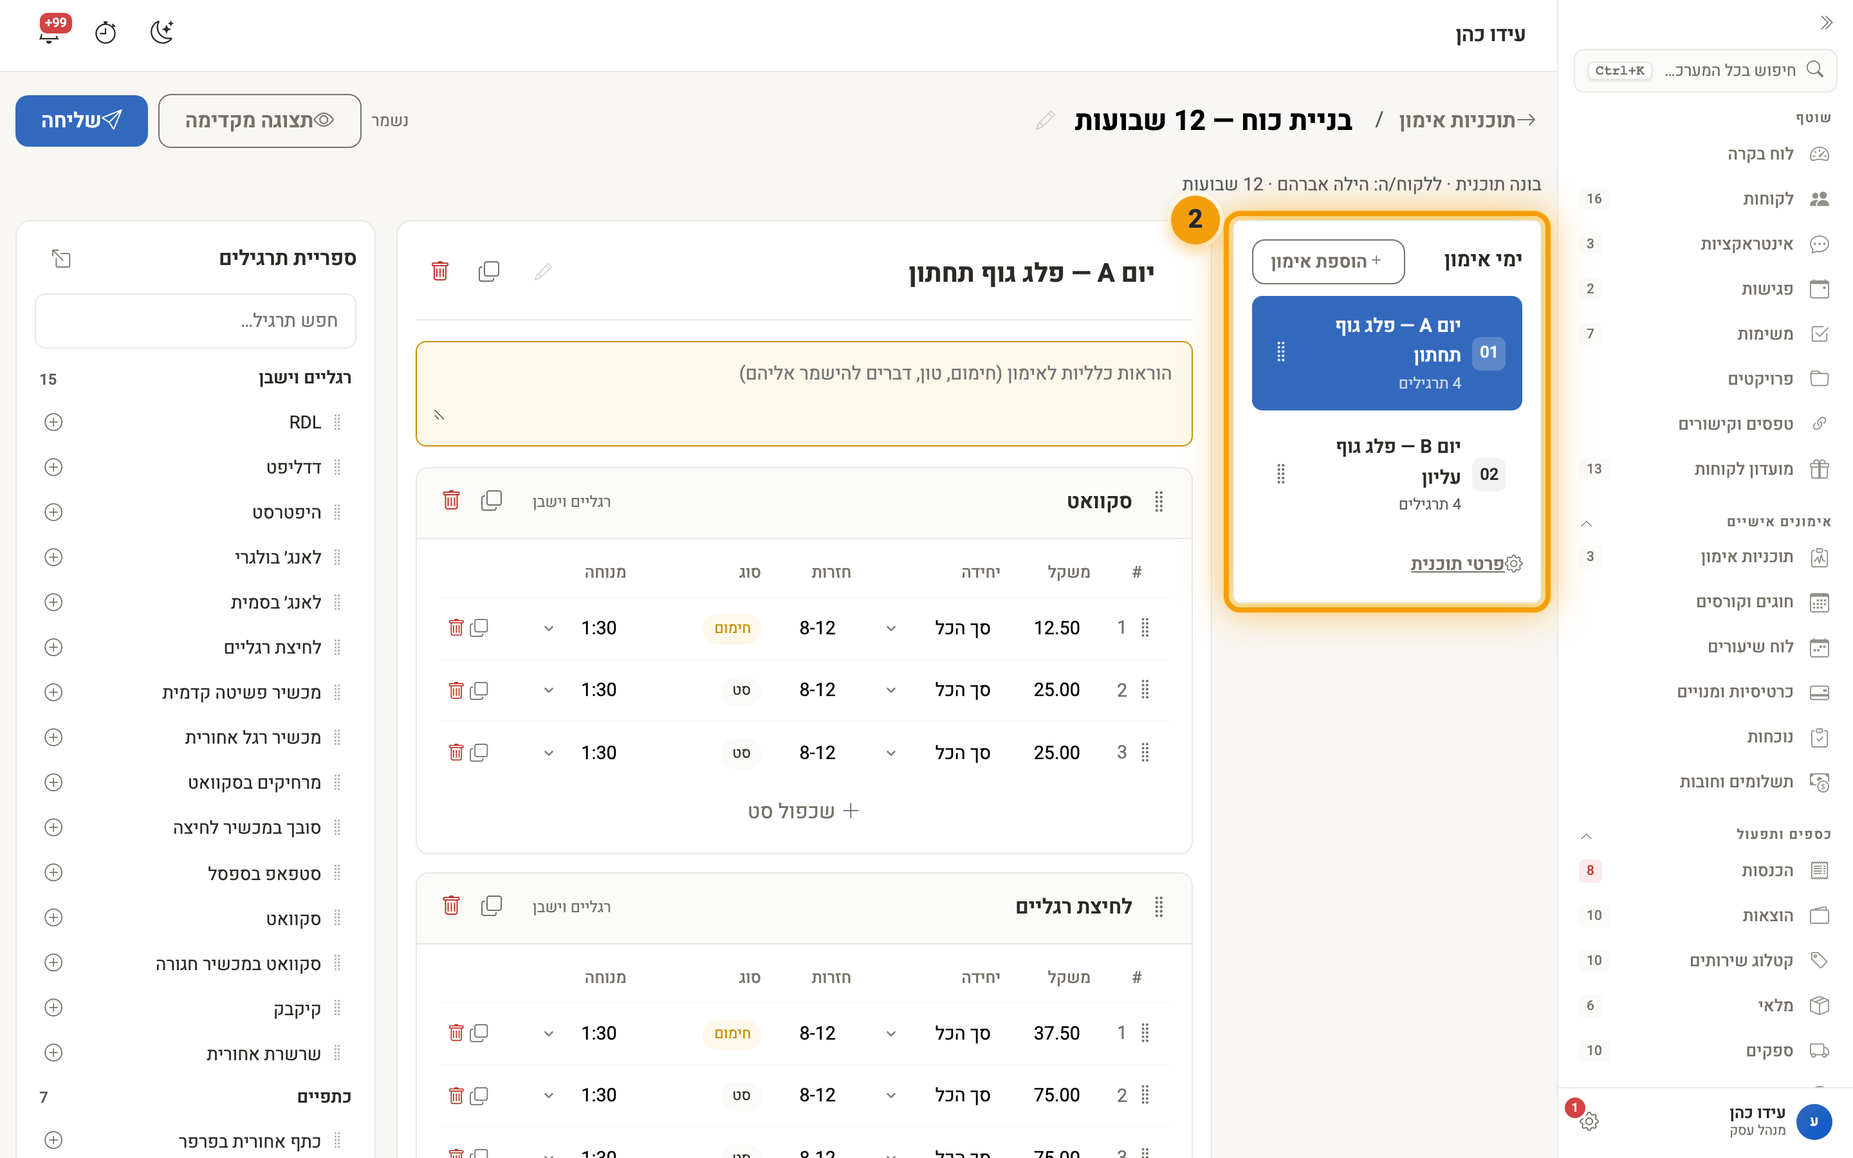The height and width of the screenshot is (1158, 1853).
Task: Delete the לחיצת רגליים exercise block
Action: (x=451, y=906)
